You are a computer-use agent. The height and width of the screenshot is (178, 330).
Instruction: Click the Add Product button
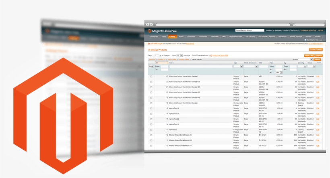[316, 49]
